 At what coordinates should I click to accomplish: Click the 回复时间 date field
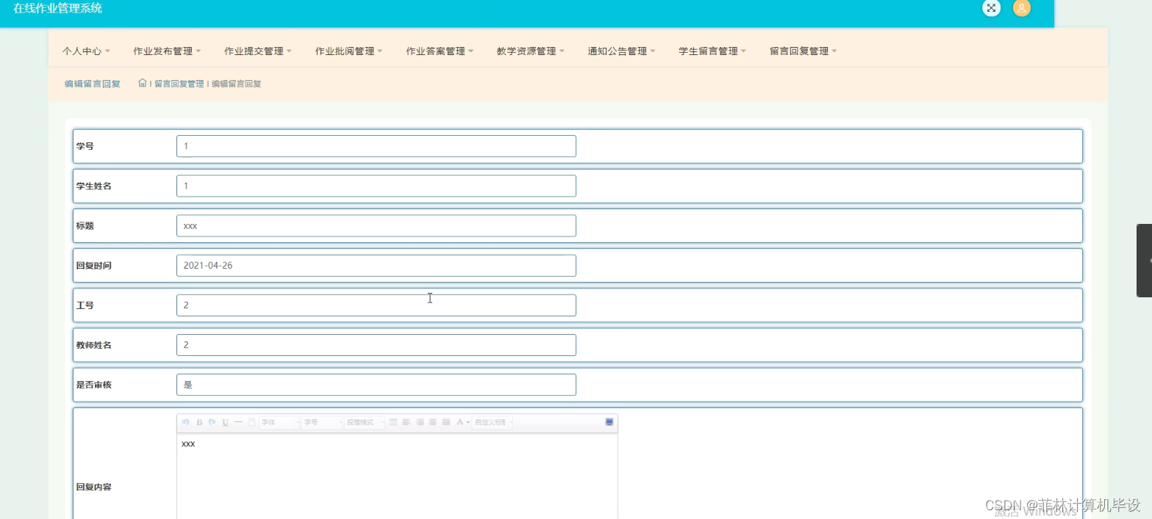376,265
